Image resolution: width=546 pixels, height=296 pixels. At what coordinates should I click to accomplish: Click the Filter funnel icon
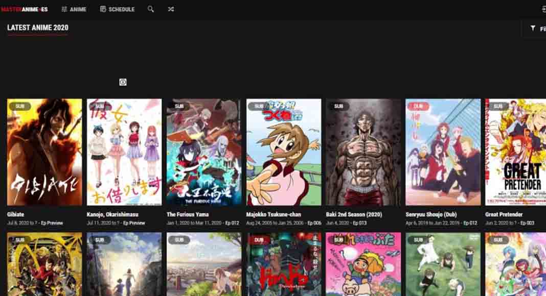[533, 28]
